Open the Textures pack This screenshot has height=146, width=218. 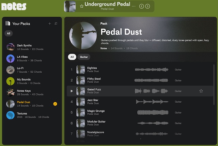click(22, 115)
